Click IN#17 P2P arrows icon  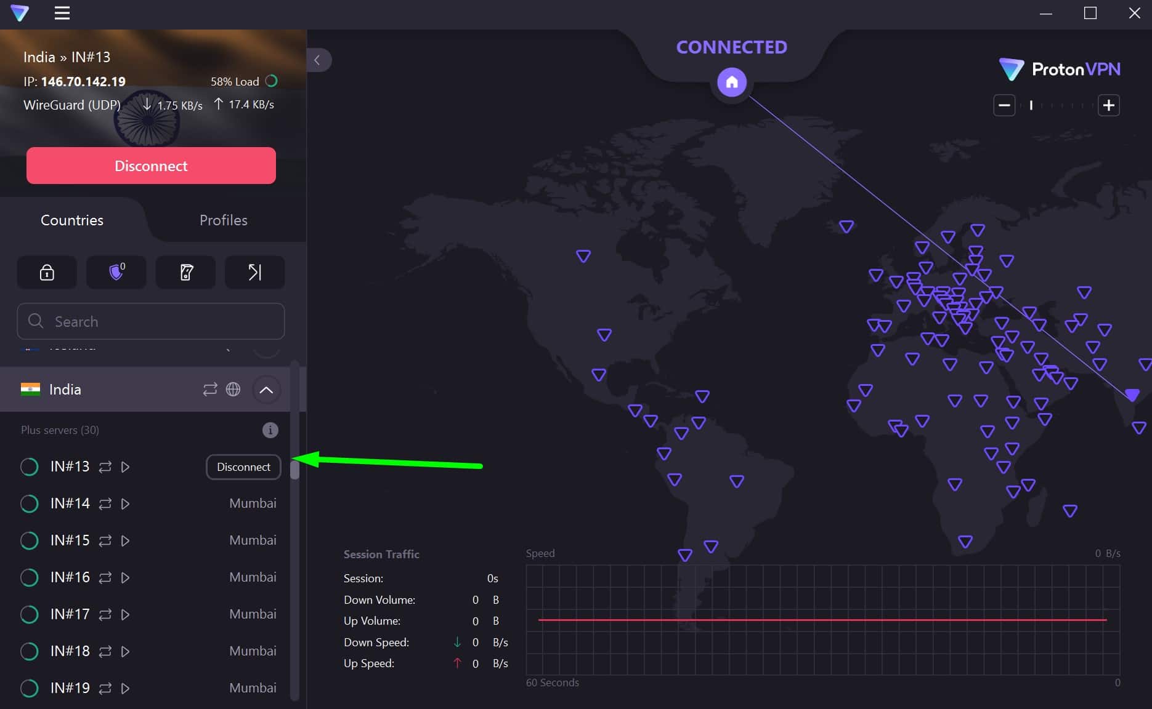(x=105, y=615)
